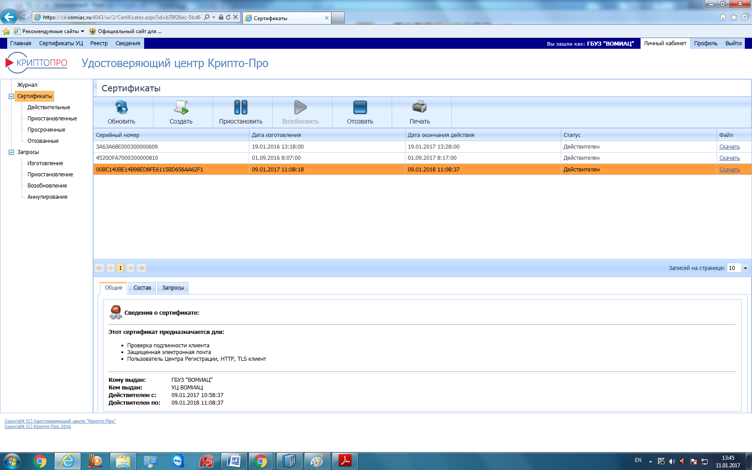Switch to the Состав tab
Image resolution: width=752 pixels, height=470 pixels.
click(142, 288)
